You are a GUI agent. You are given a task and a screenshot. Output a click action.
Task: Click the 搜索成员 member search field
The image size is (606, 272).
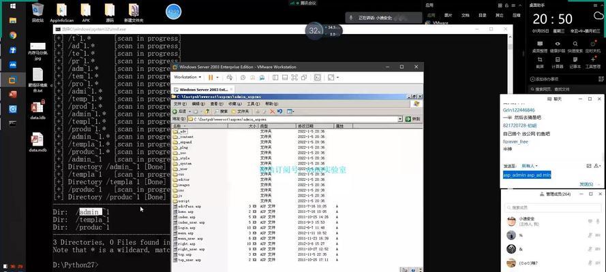553,207
